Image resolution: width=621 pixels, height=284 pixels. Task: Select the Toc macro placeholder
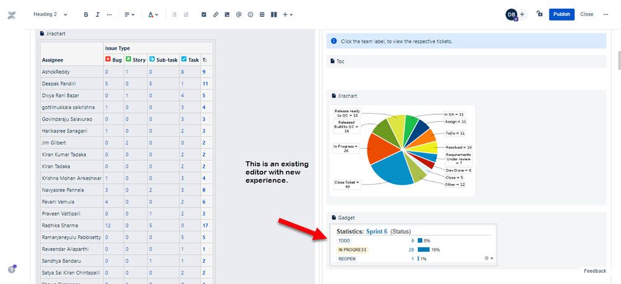[x=466, y=62]
